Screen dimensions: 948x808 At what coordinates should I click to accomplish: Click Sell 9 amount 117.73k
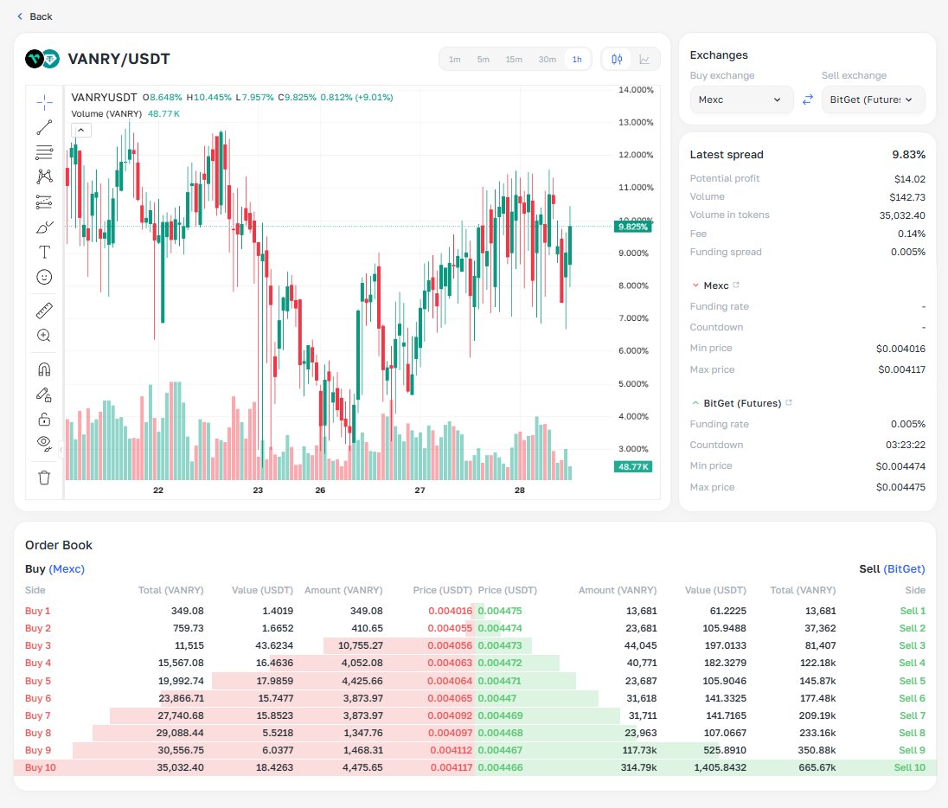point(639,750)
